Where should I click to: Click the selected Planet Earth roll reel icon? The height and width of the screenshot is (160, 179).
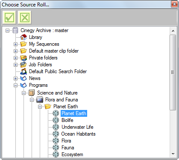pyautogui.click(x=56, y=113)
